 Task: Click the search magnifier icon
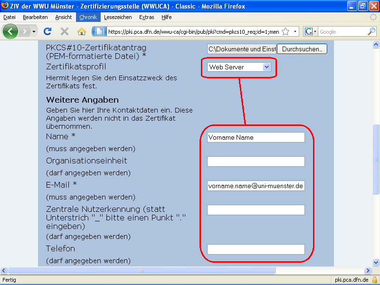tap(371, 31)
